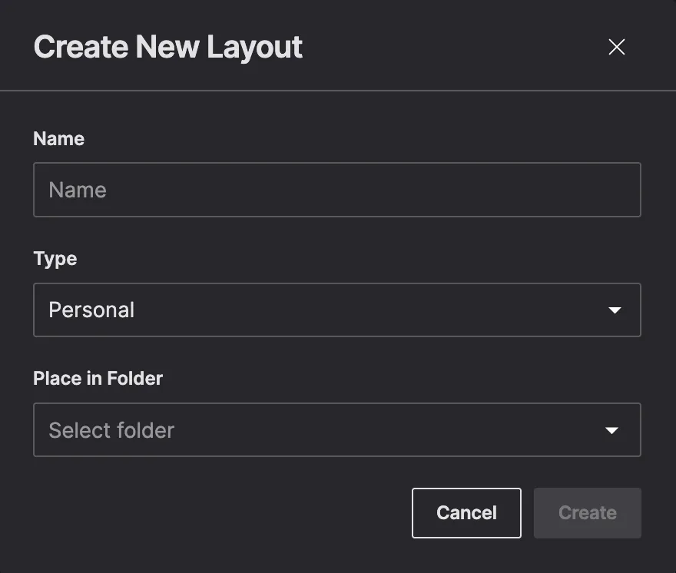Click the Name field placeholder text

point(77,190)
